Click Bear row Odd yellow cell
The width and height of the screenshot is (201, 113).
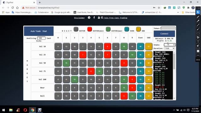coord(149,88)
